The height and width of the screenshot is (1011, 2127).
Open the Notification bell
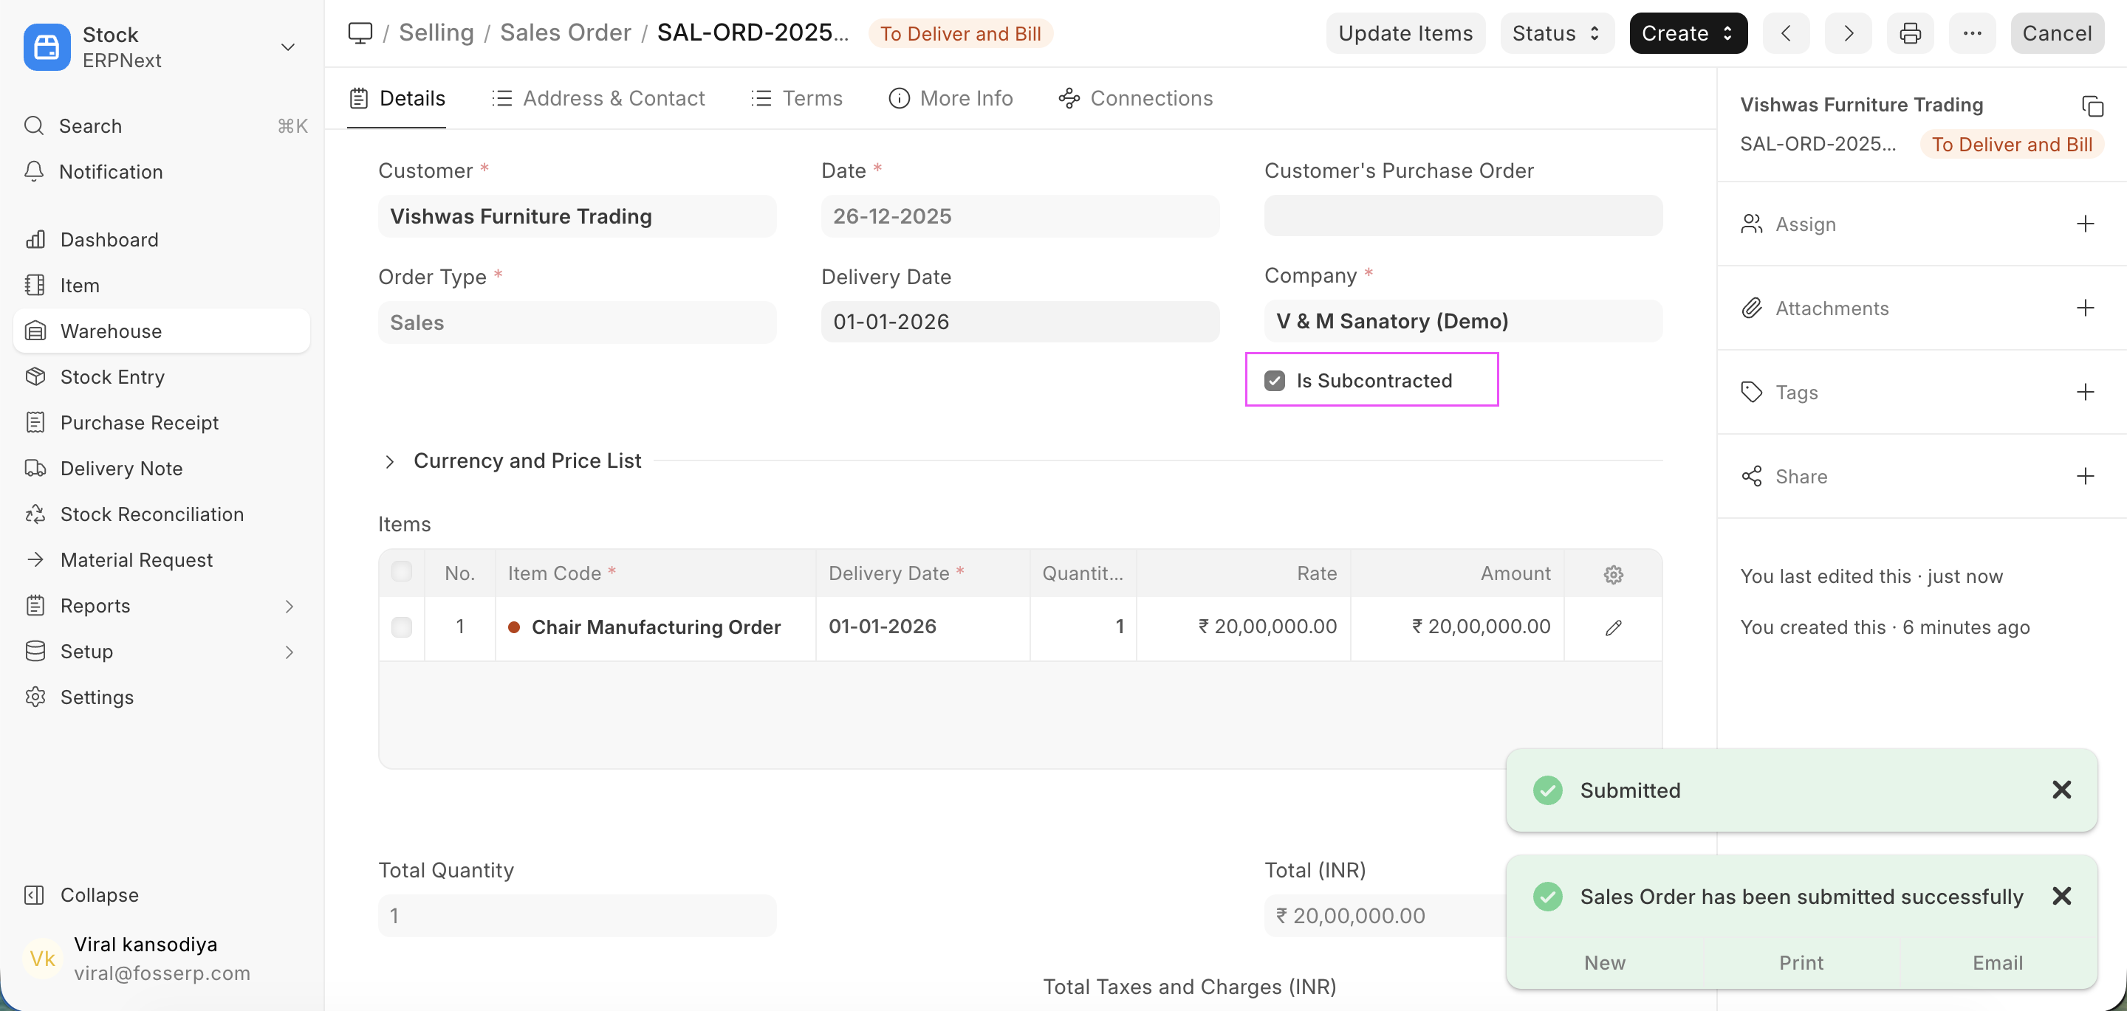pos(111,172)
